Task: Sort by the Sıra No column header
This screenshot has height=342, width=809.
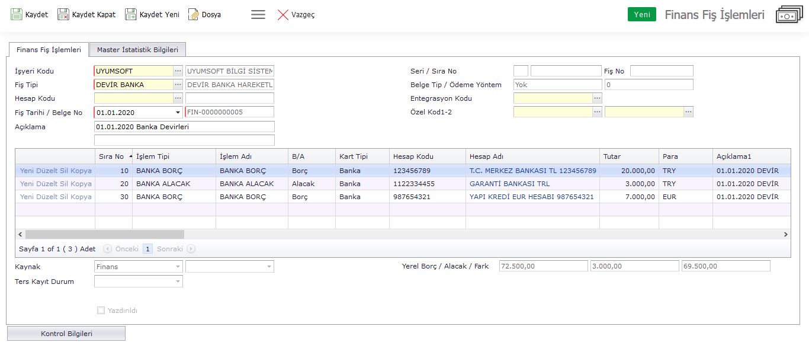Action: (113, 156)
